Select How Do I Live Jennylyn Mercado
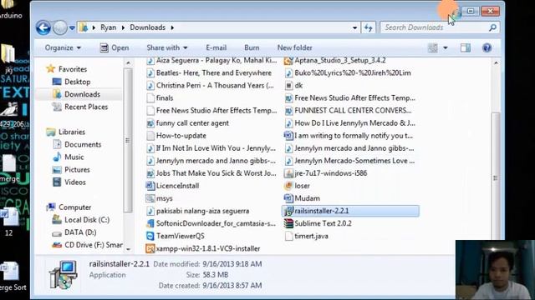This screenshot has width=535, height=300. coord(354,123)
